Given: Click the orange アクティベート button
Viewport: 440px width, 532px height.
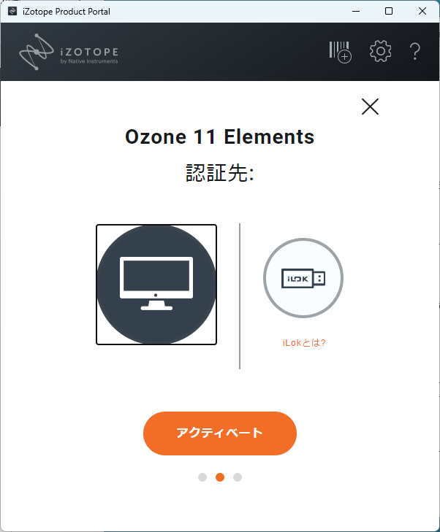Looking at the screenshot, I should [x=220, y=433].
